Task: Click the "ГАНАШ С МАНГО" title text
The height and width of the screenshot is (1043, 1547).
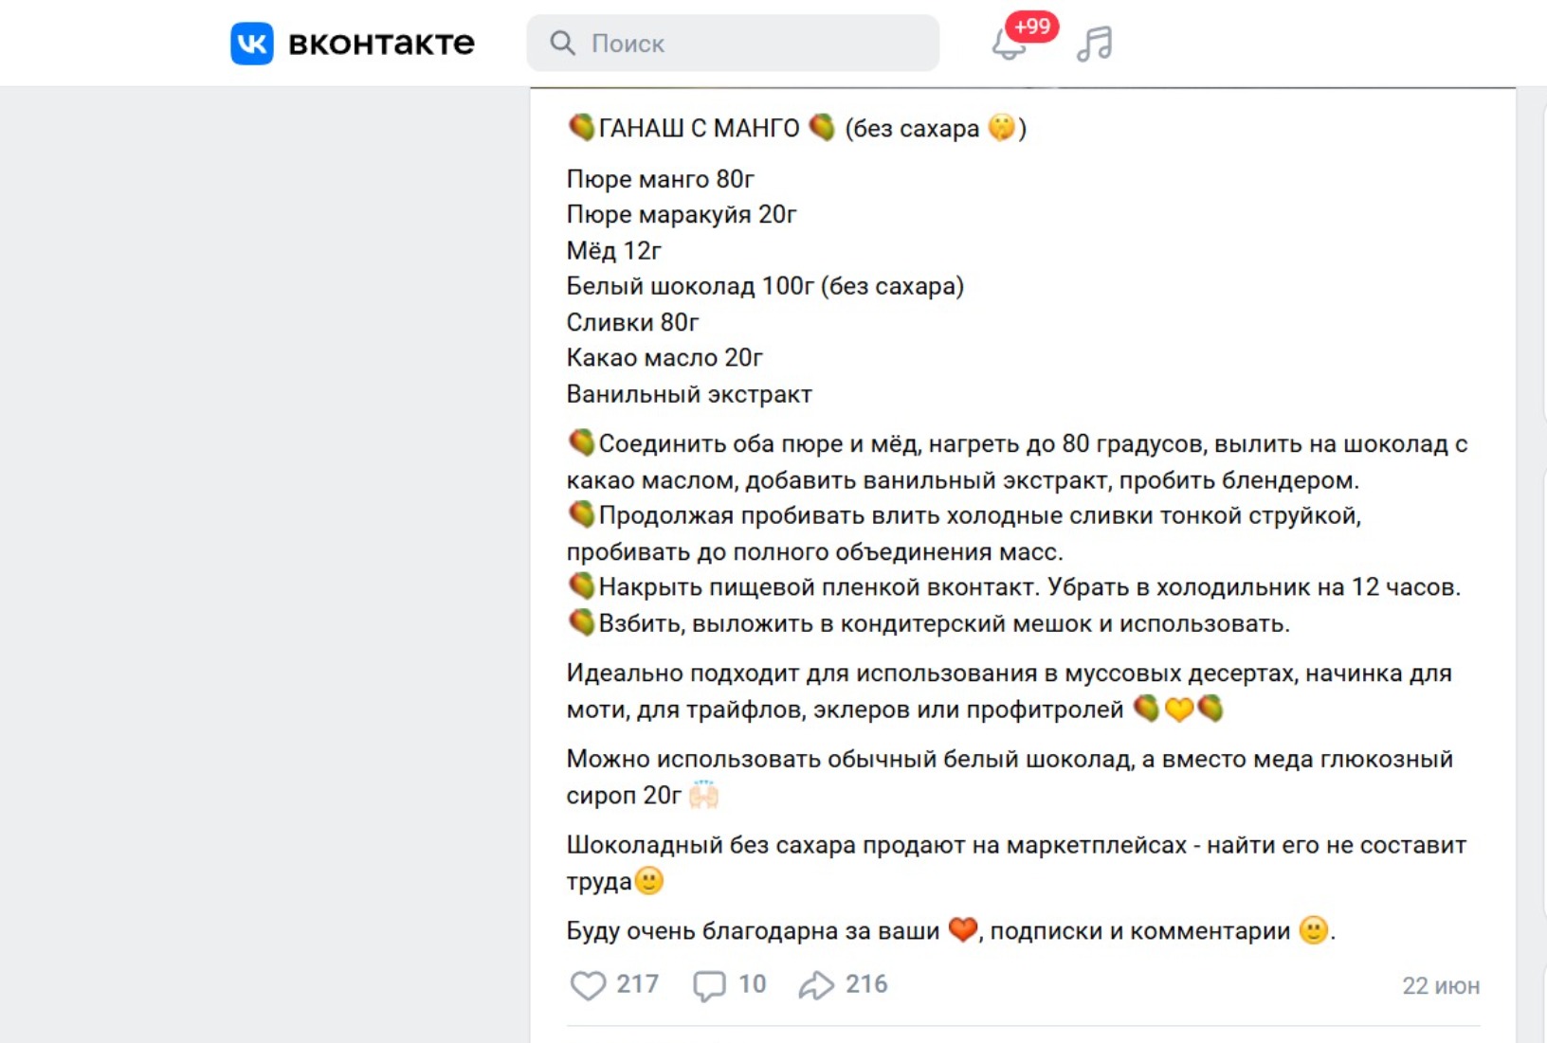Action: pos(699,128)
